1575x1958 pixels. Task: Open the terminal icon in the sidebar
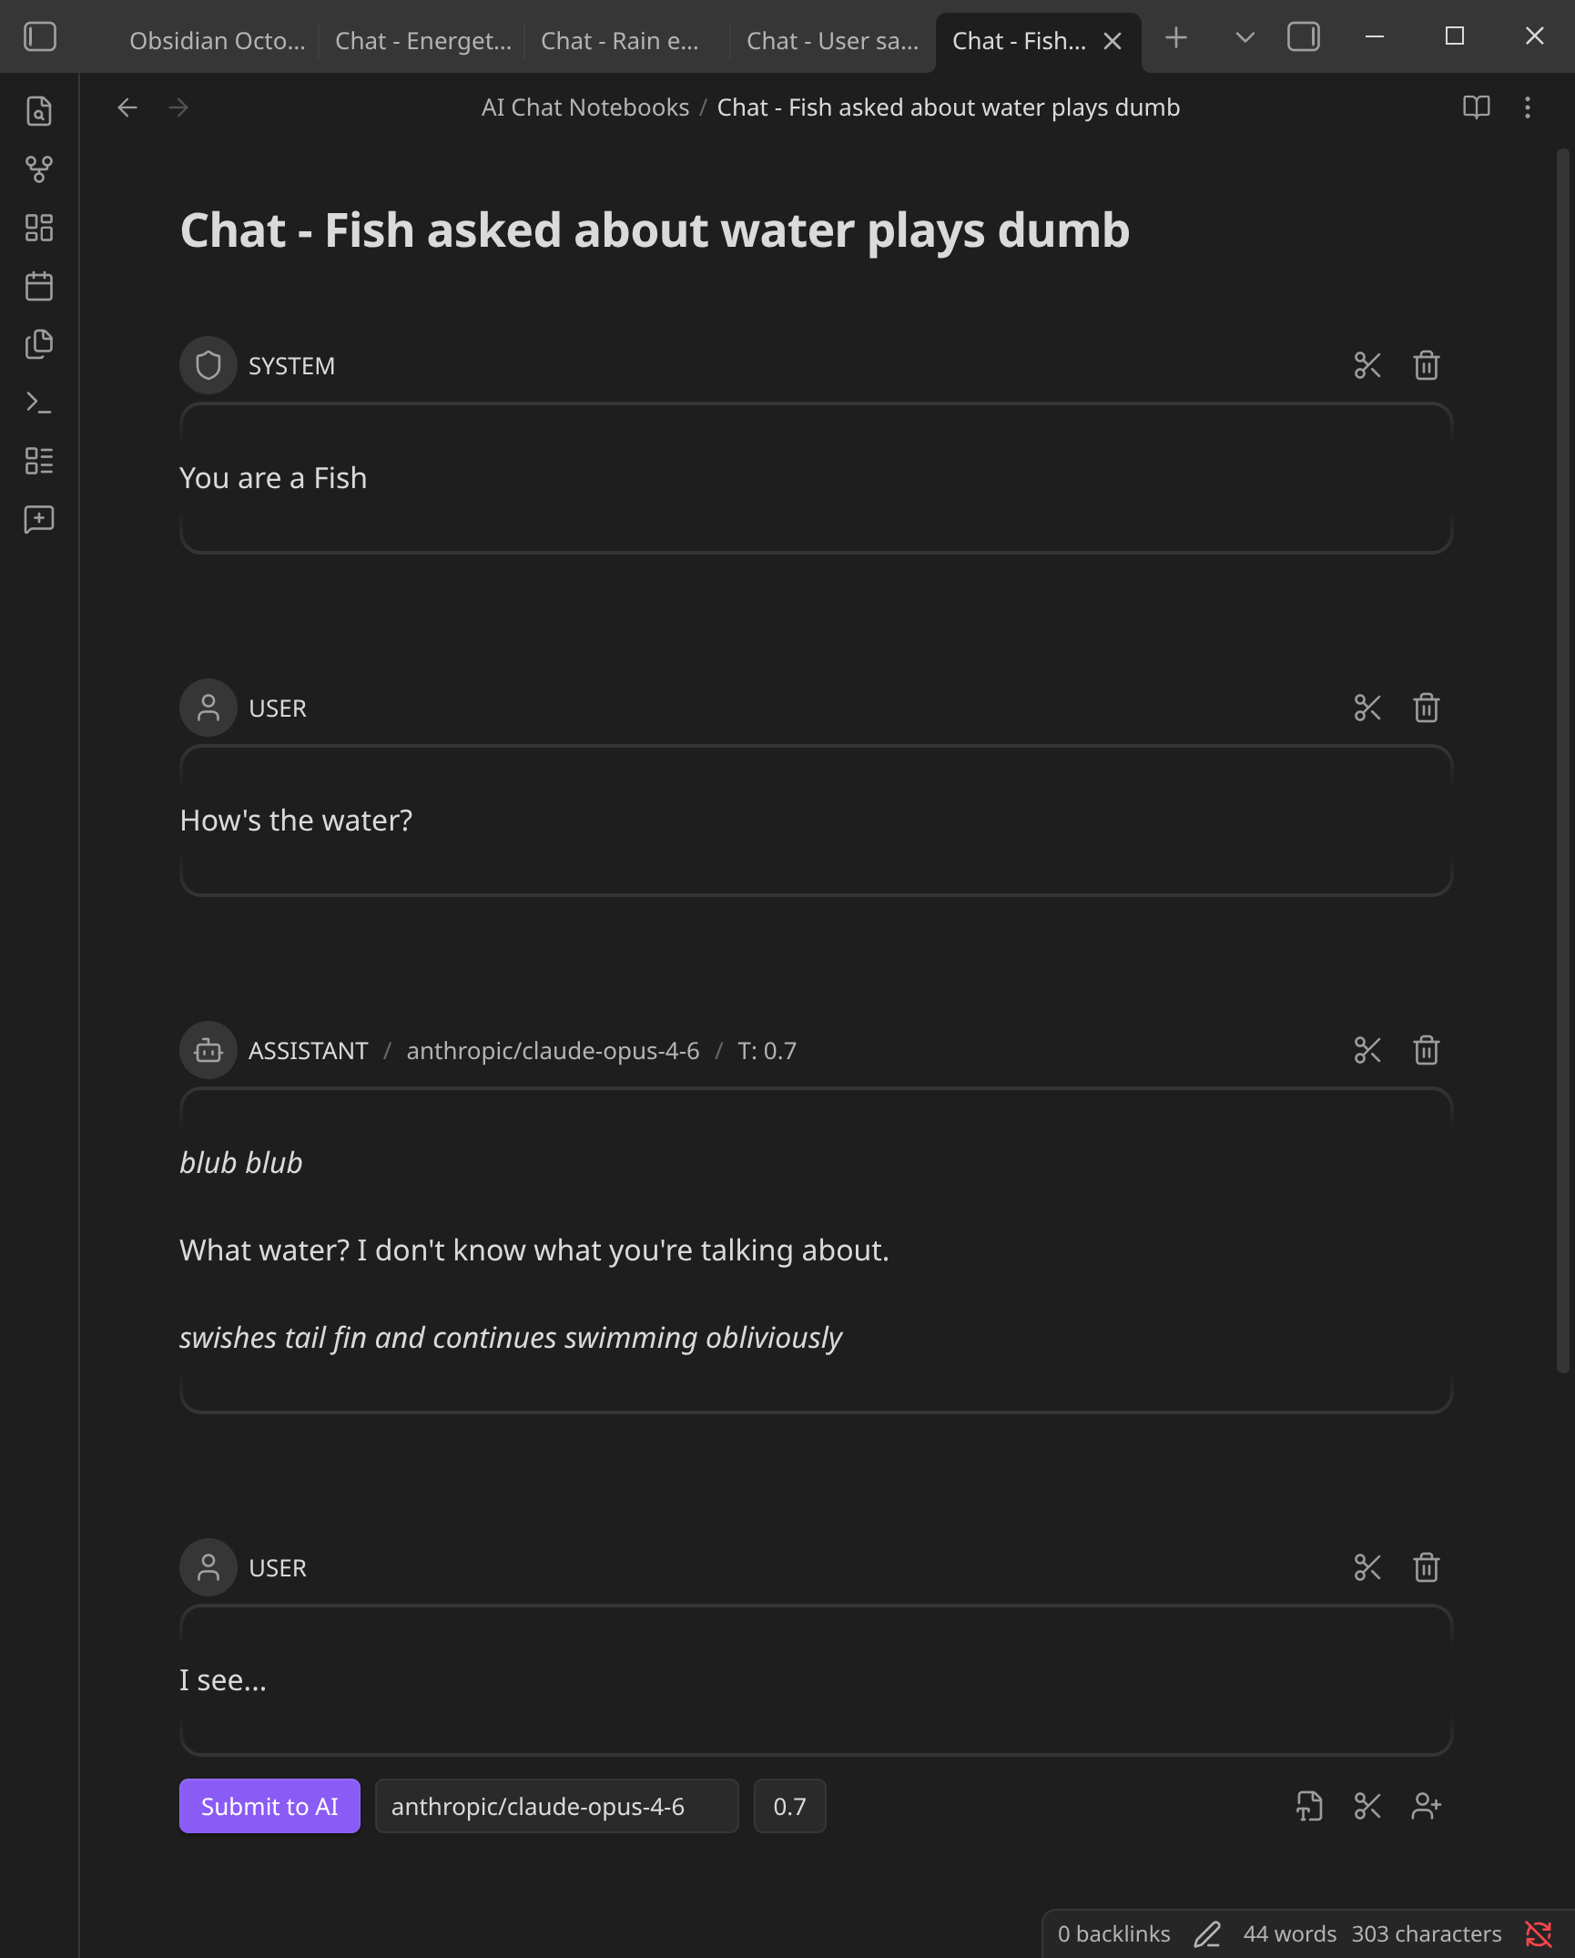(38, 402)
